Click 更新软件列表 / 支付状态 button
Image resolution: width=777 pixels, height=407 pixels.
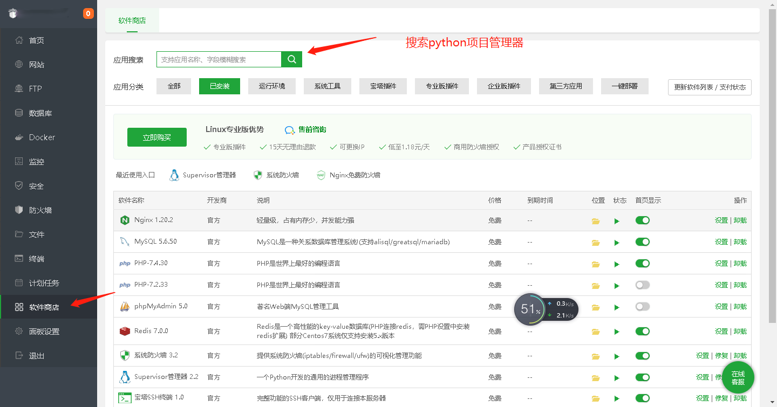tap(710, 87)
